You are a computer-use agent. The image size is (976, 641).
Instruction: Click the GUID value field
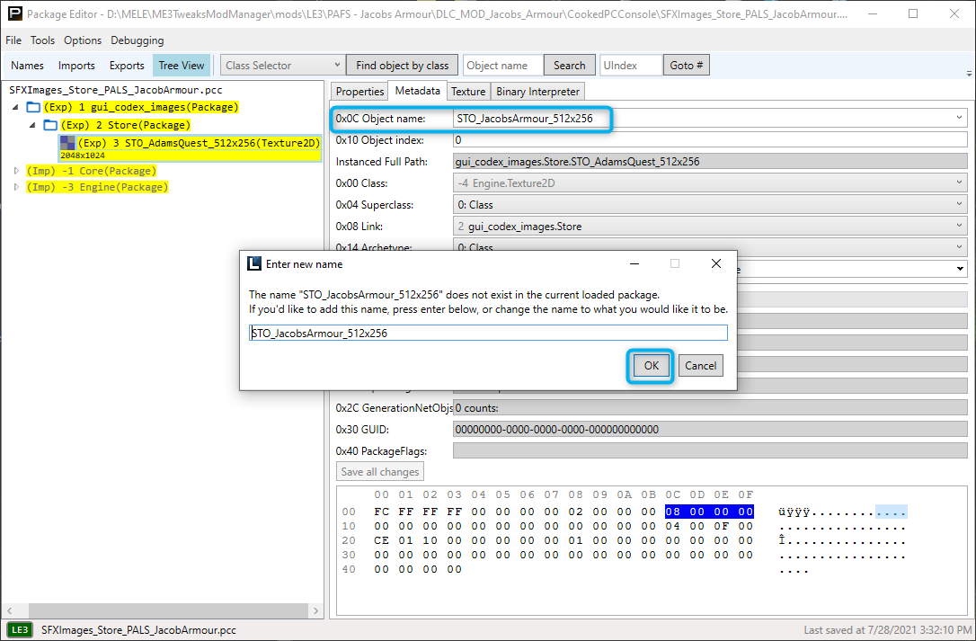pos(710,429)
